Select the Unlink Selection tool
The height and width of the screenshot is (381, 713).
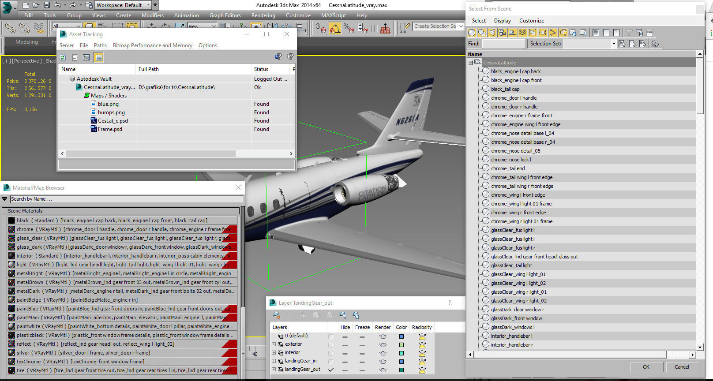(x=25, y=28)
